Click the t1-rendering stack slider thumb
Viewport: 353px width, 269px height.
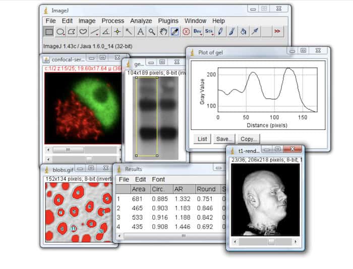(271, 242)
